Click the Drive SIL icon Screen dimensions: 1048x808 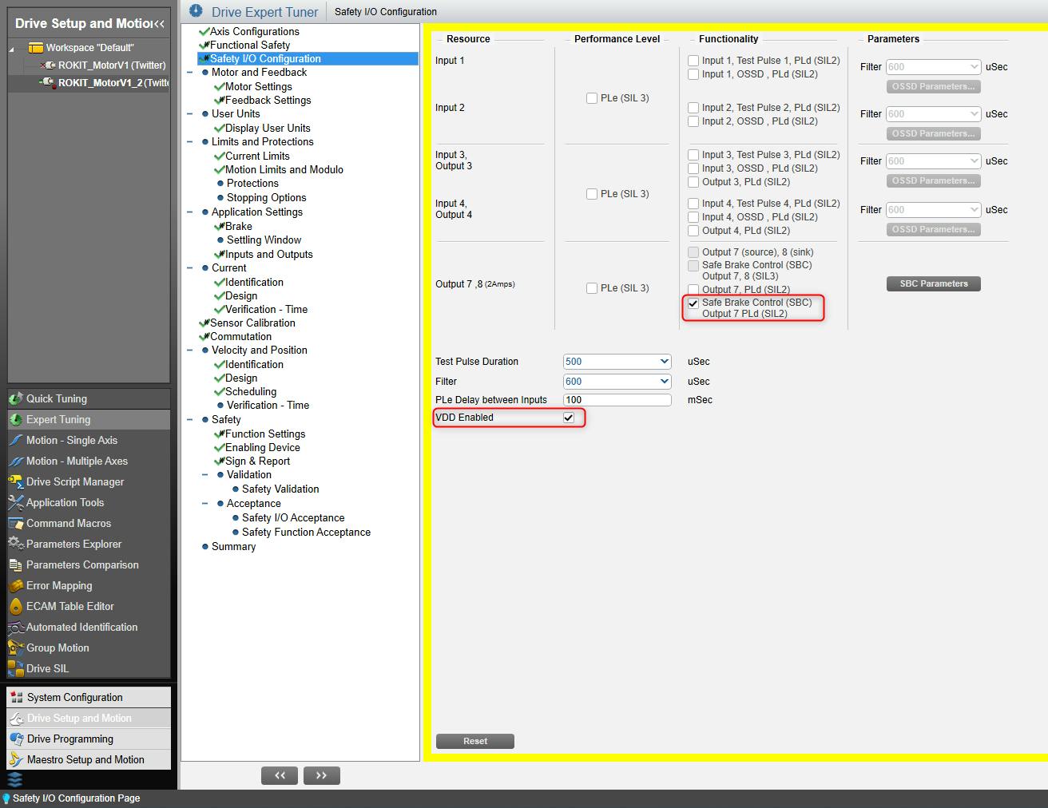15,668
